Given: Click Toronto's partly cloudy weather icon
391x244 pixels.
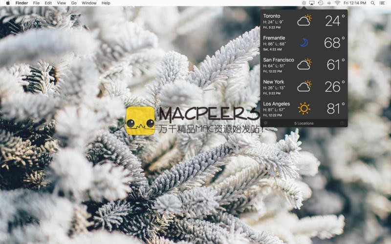Looking at the screenshot, I should pos(304,20).
